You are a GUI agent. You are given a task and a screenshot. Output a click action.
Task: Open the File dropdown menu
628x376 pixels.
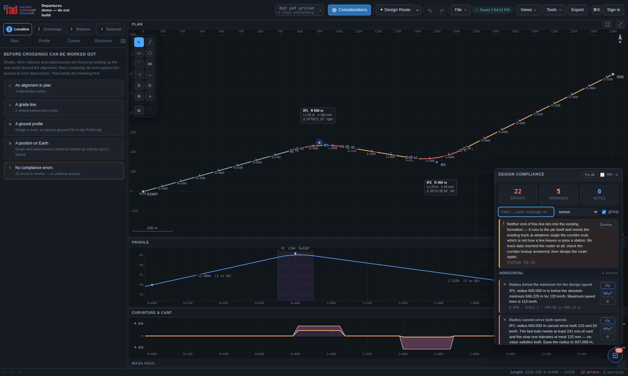pos(461,10)
